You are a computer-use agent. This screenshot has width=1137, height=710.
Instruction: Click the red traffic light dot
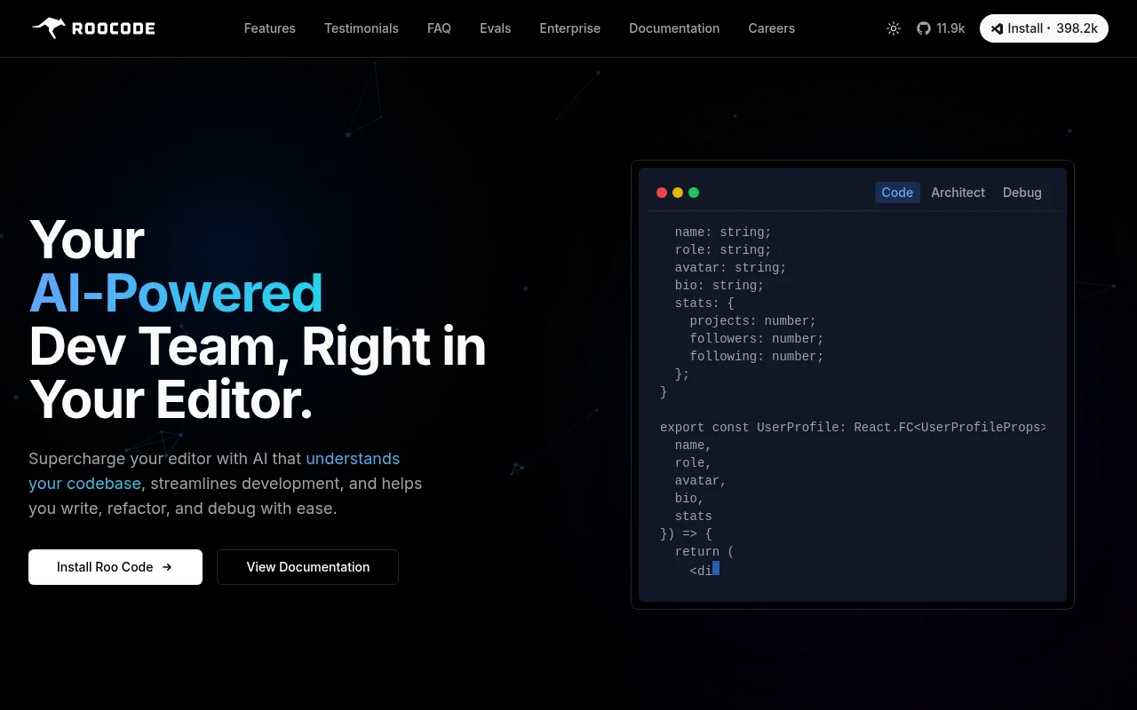(x=662, y=192)
